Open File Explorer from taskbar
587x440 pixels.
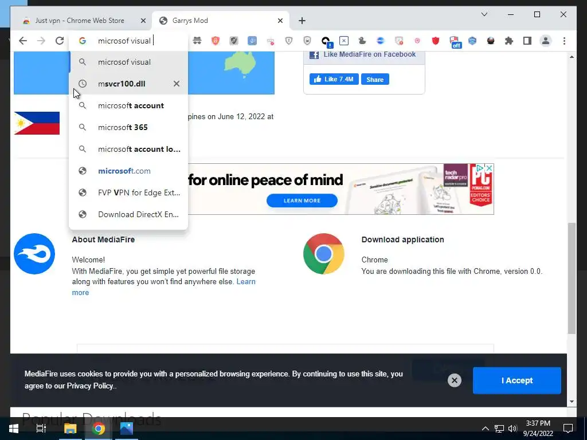(x=70, y=429)
